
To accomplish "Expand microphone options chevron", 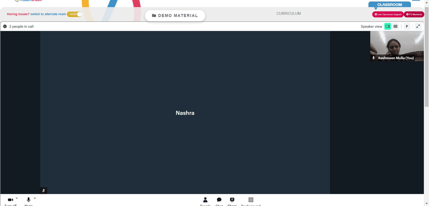I will 35,198.
